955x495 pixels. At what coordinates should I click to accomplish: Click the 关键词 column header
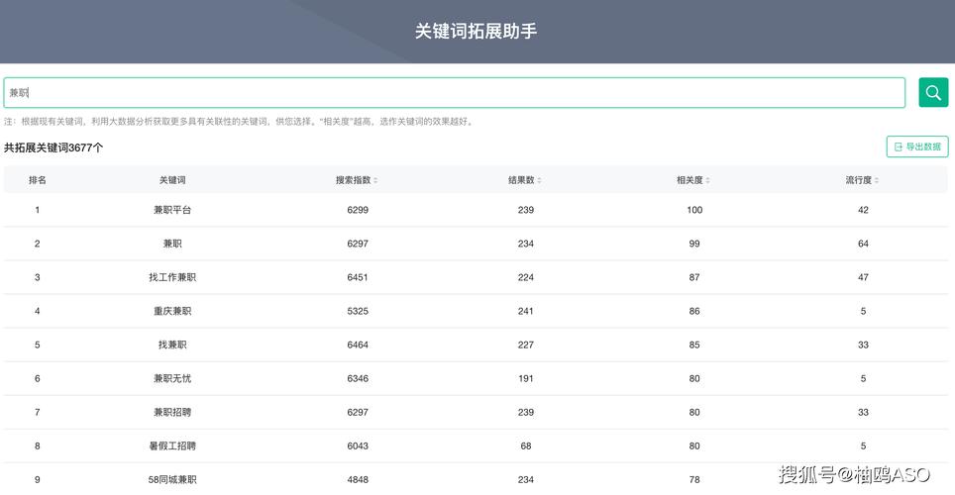pos(172,180)
